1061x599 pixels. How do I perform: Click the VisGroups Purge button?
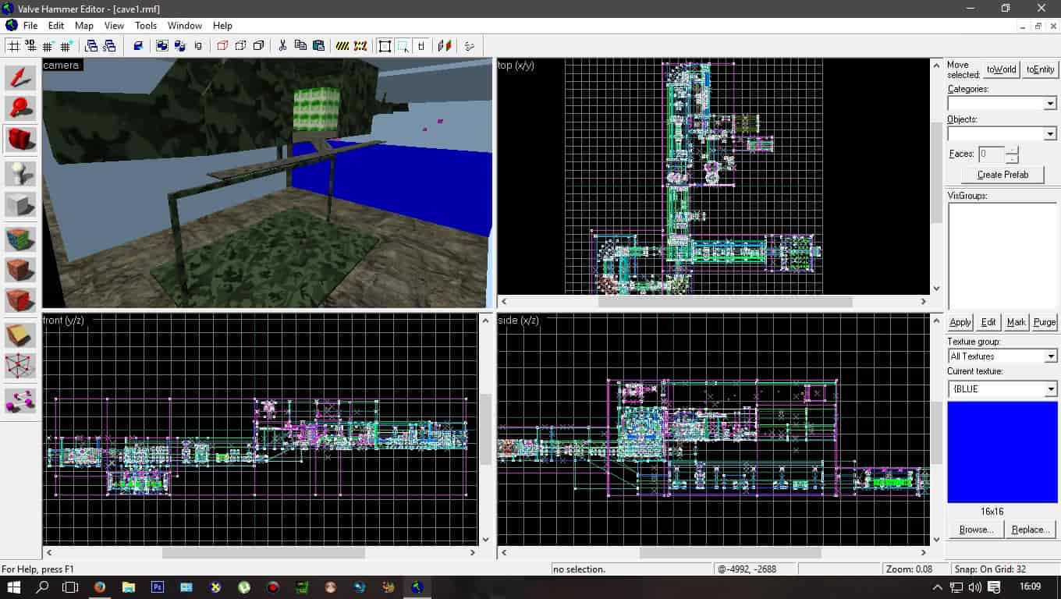(x=1044, y=322)
